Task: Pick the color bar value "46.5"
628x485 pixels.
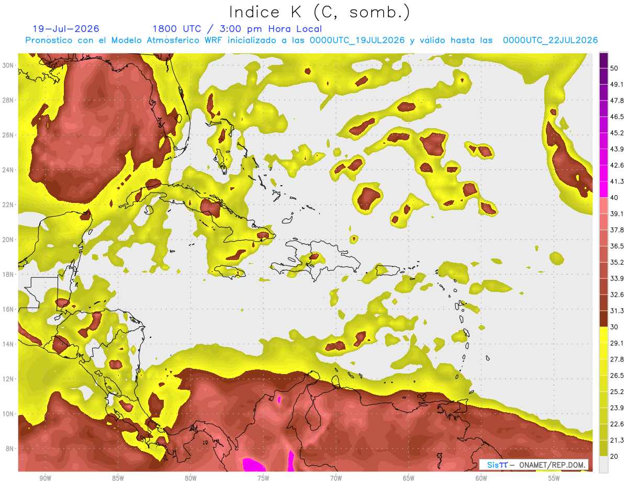Action: 616,117
